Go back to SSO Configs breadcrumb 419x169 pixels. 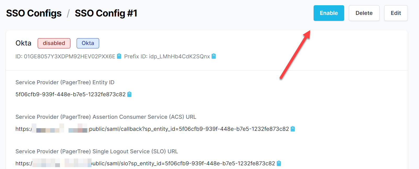[x=34, y=13]
